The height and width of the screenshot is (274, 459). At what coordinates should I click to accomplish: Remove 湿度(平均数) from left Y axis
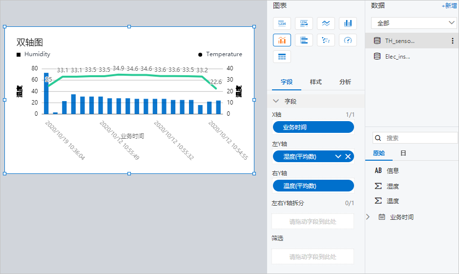348,156
